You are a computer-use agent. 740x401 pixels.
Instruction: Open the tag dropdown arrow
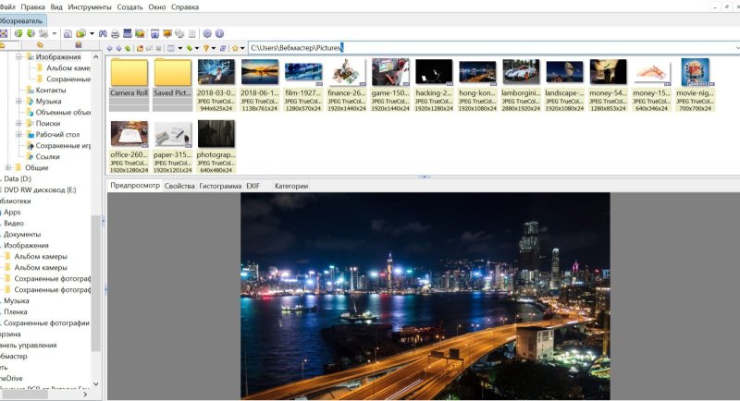pyautogui.click(x=197, y=48)
